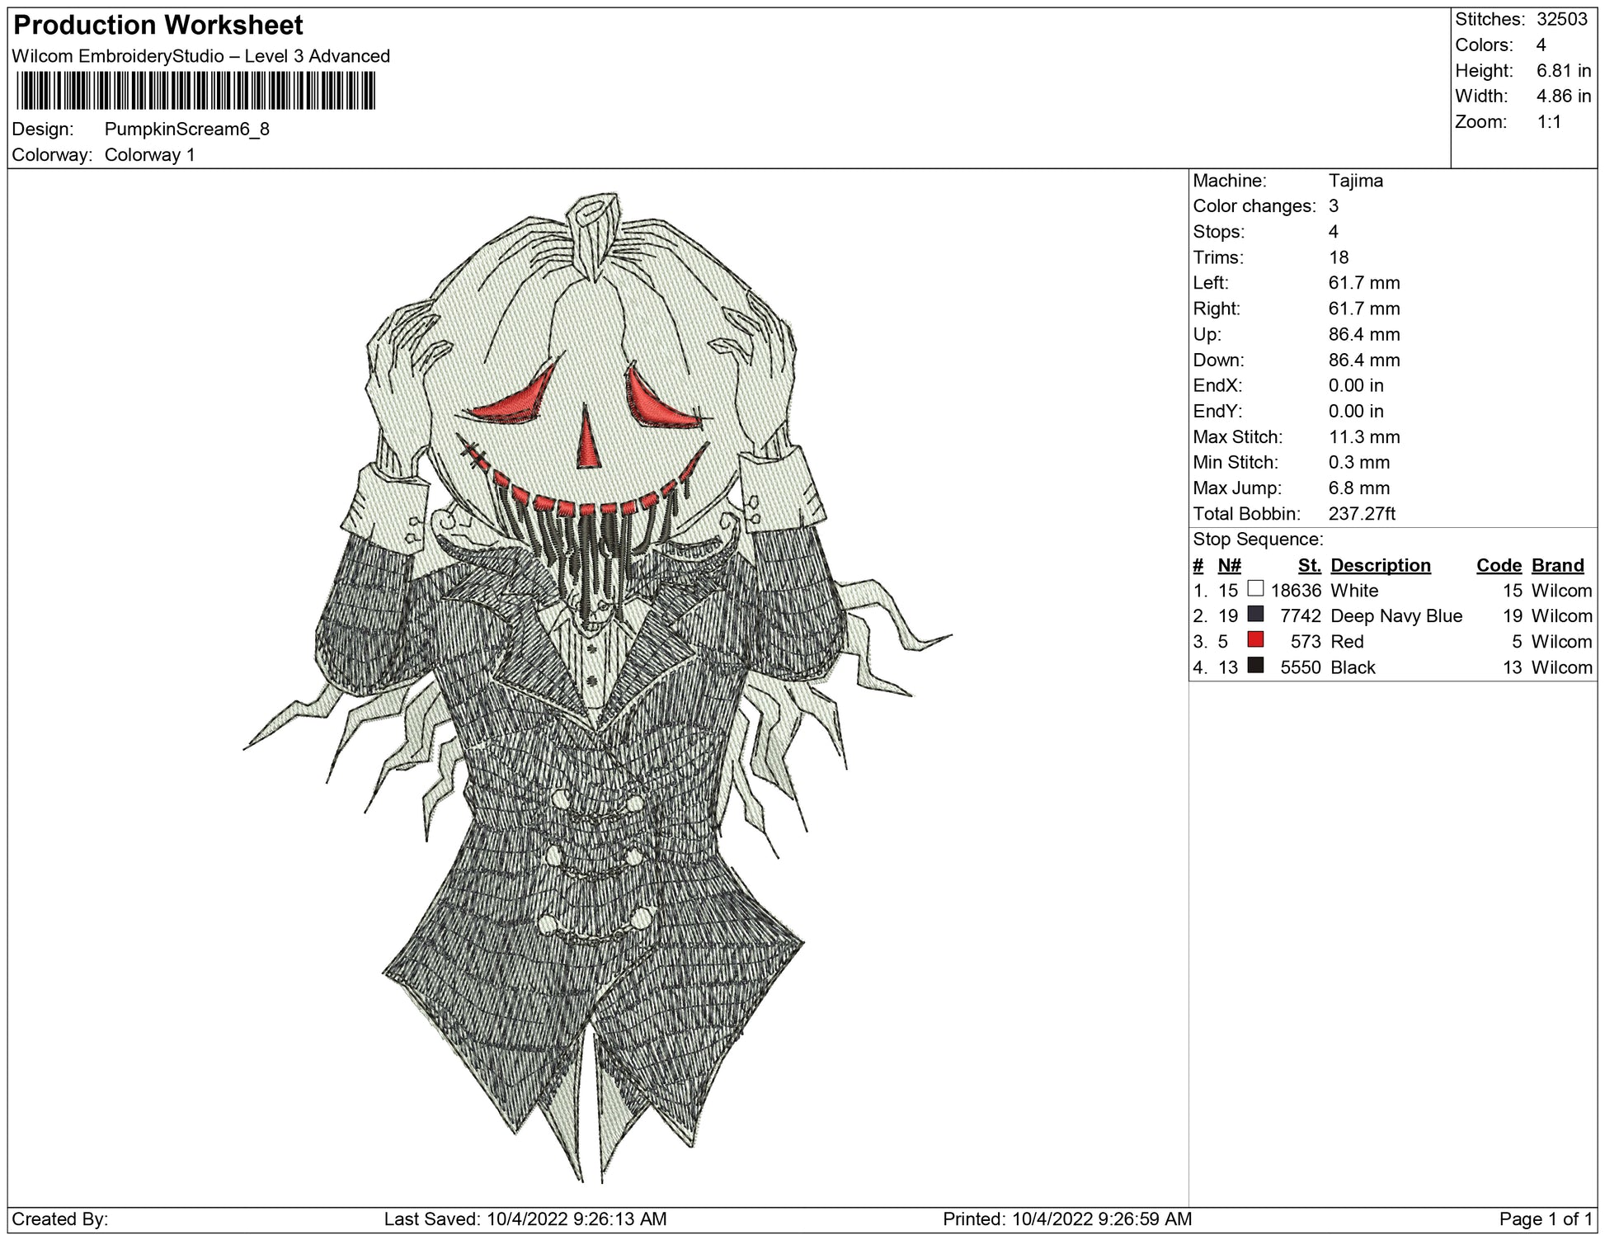Click the Brand column header

coord(1557,565)
